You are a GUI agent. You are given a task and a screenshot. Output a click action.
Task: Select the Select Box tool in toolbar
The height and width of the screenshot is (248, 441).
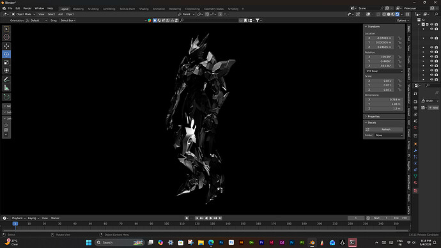(x=6, y=29)
